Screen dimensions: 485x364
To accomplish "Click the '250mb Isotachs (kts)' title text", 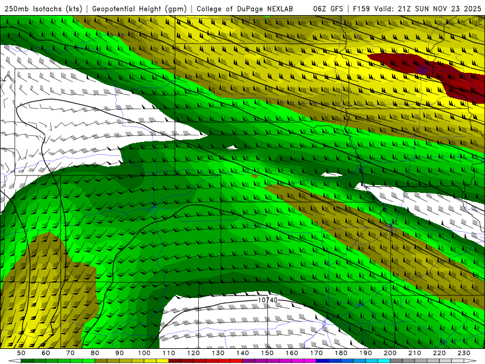I will pos(43,8).
